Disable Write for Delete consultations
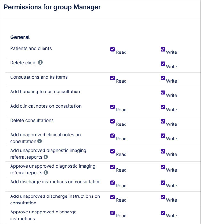Viewport: 201px width, 224px height. (163, 121)
